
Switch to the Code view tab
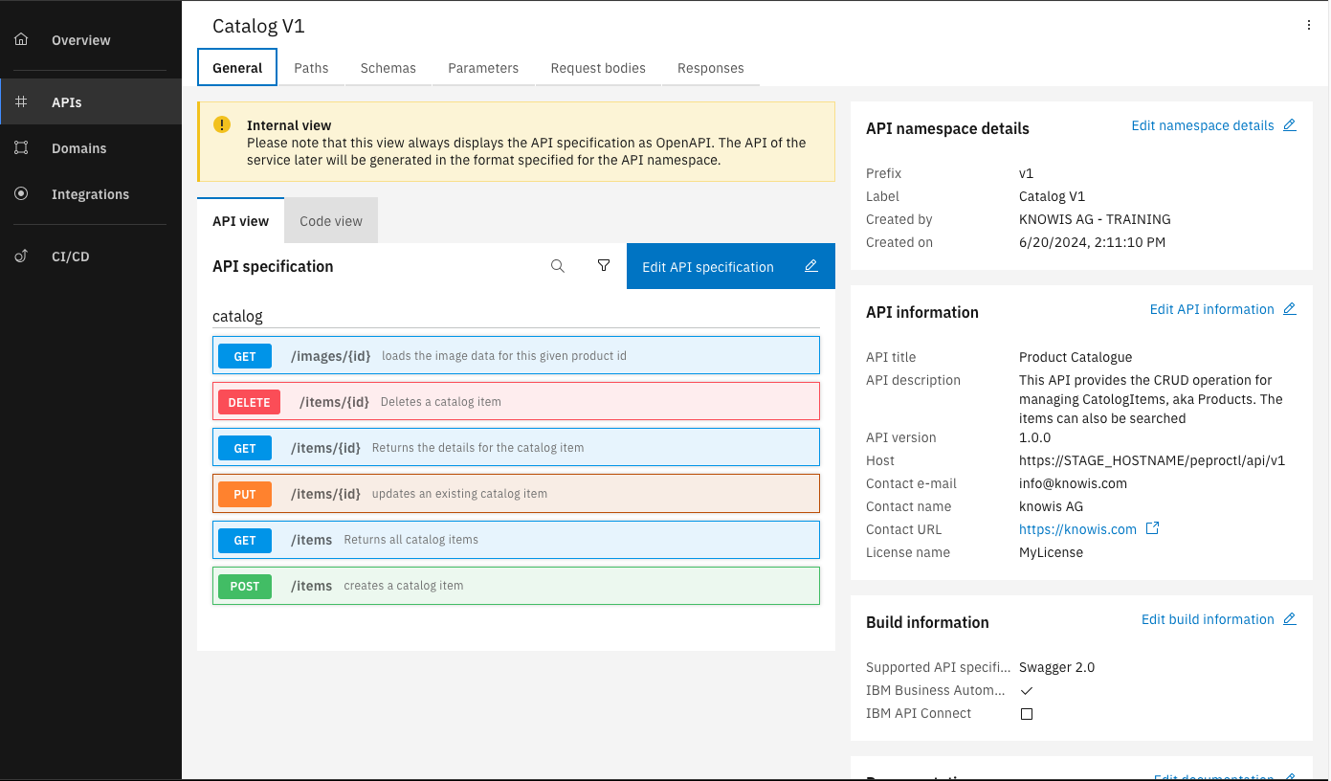click(330, 220)
